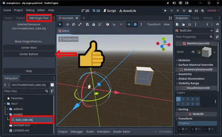Open dock options next to OBJ Origin Tool
The height and width of the screenshot is (137, 222).
click(x=54, y=18)
